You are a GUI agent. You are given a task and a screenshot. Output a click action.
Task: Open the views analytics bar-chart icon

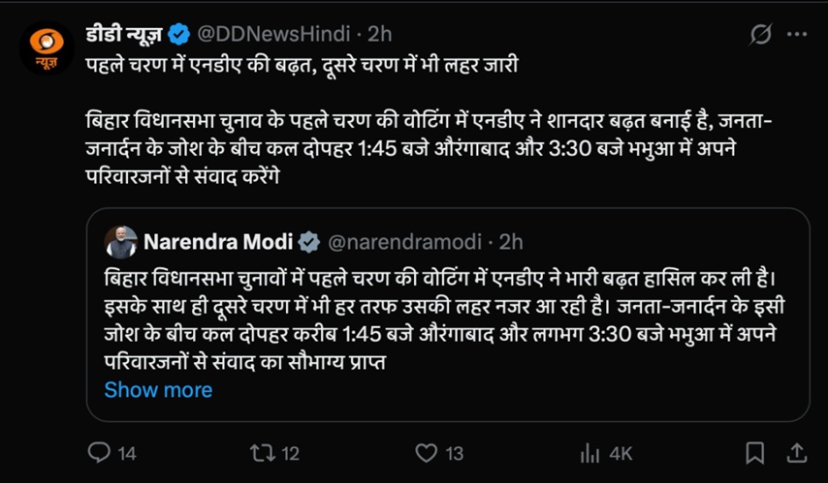click(x=590, y=453)
